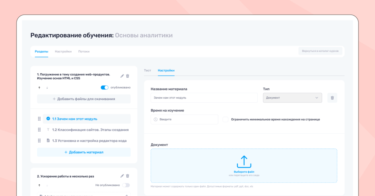
Task: Check Ограничить минимальное время нахождения checkbox
Action: point(226,119)
